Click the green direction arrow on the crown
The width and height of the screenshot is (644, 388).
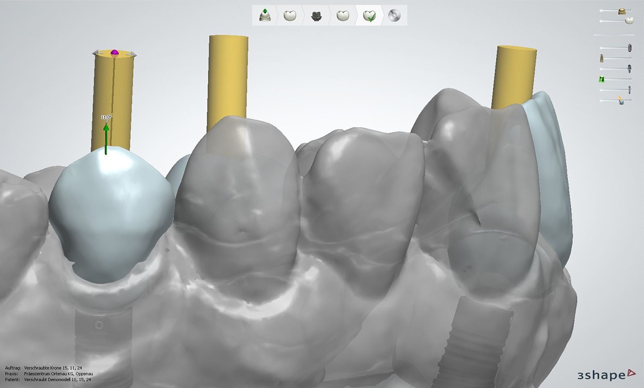tap(106, 138)
